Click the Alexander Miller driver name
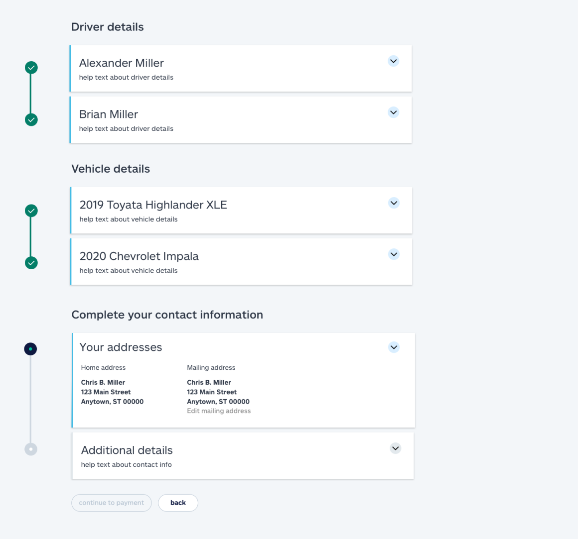Image resolution: width=578 pixels, height=539 pixels. (x=121, y=63)
